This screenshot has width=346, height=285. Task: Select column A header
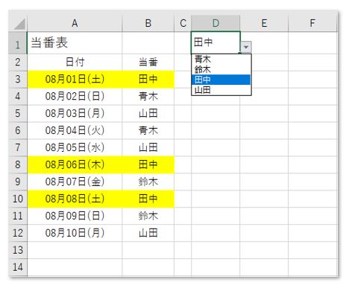click(x=75, y=24)
